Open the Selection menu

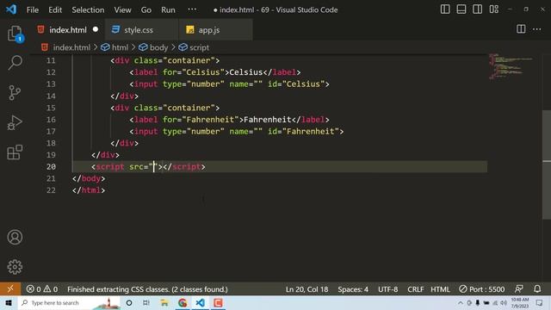coord(88,9)
